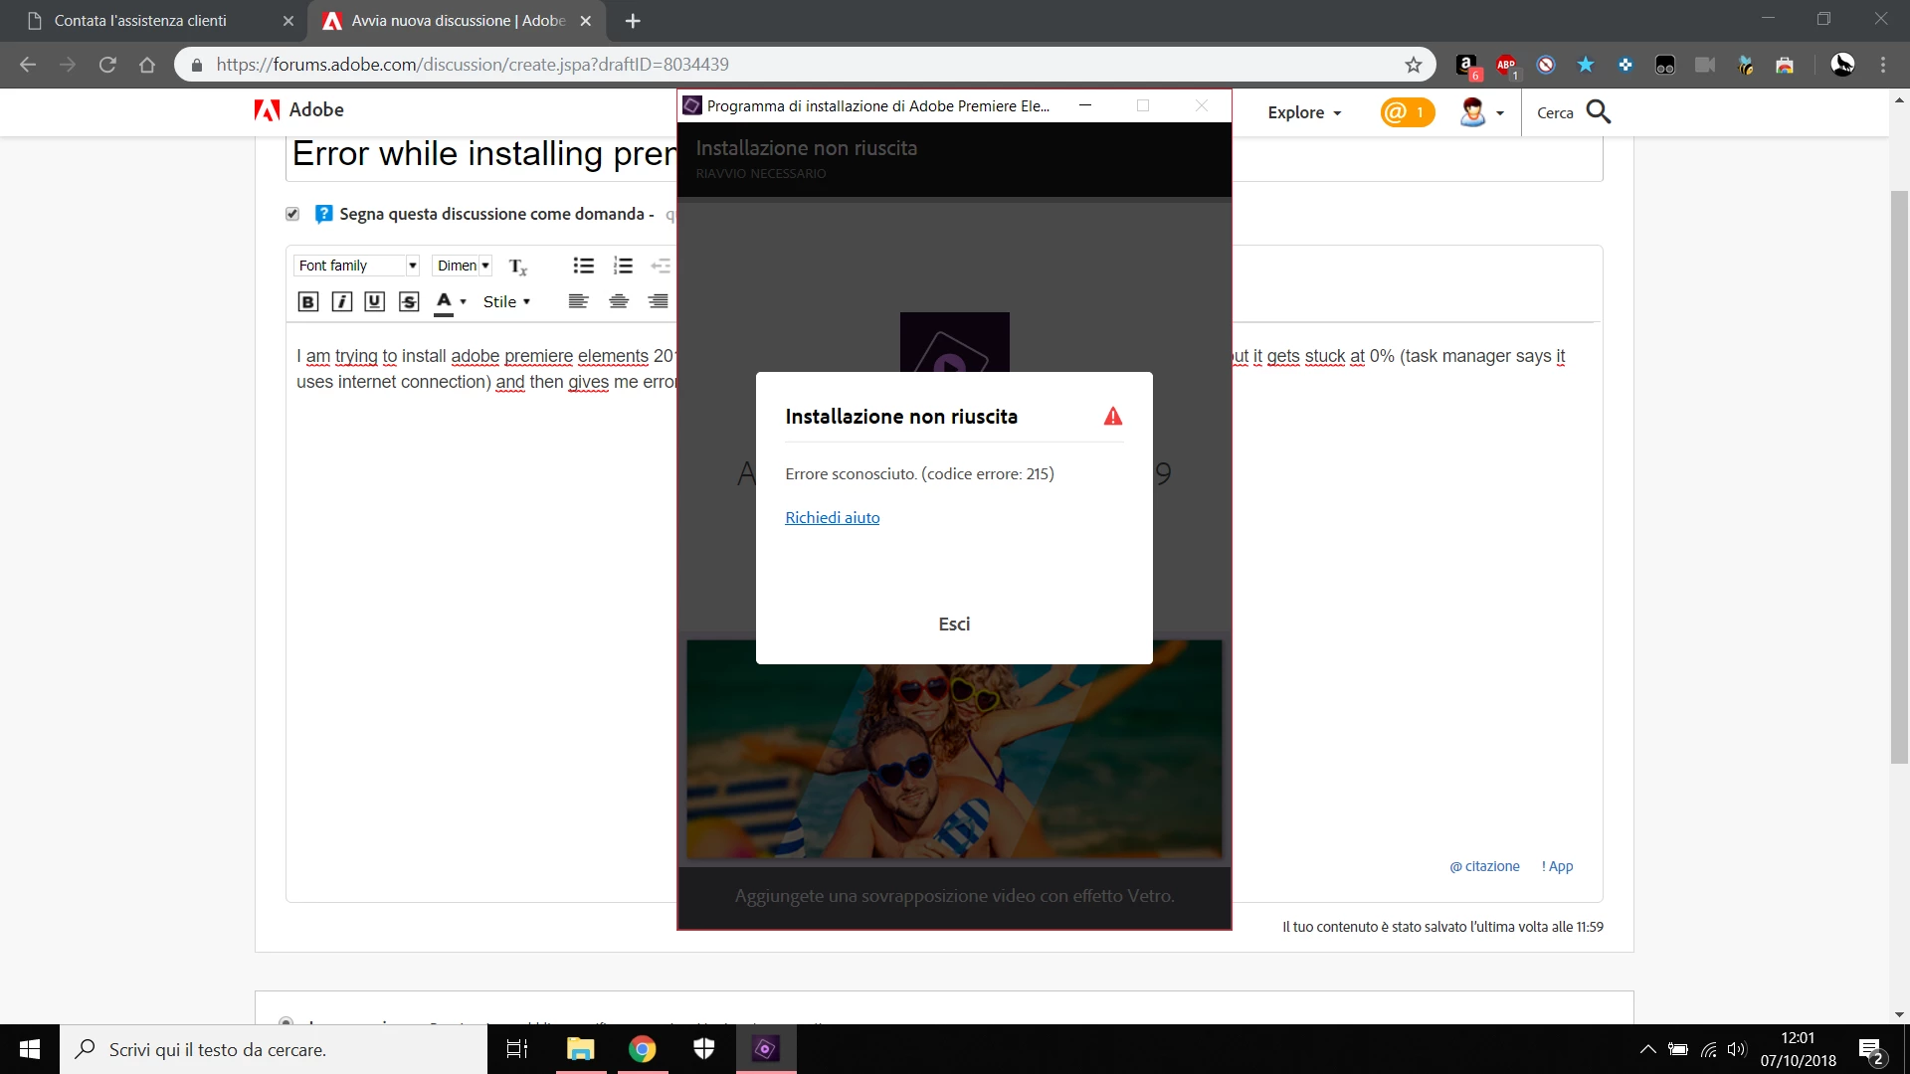Open Chrome from the Windows taskbar
This screenshot has height=1074, width=1910.
click(x=642, y=1049)
